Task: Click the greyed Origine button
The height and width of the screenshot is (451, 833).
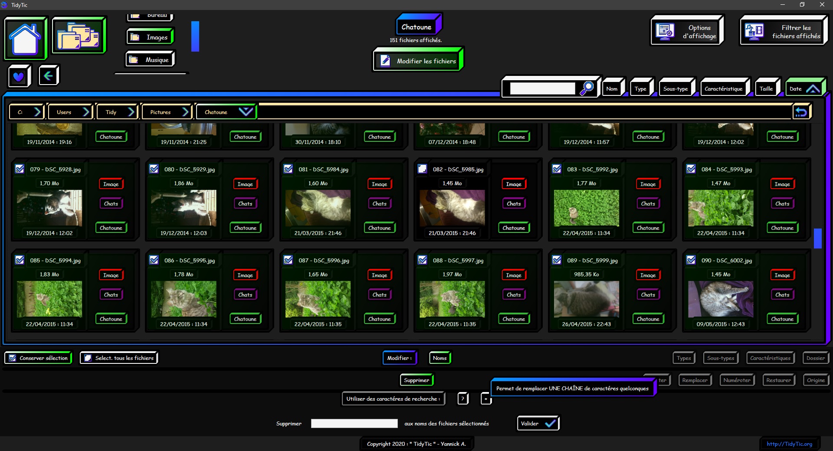Action: click(x=816, y=380)
